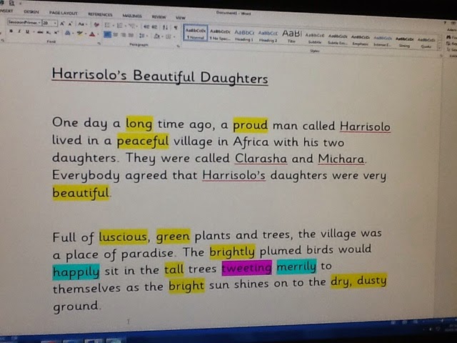
Task: Apply the No Spacing style
Action: click(220, 34)
